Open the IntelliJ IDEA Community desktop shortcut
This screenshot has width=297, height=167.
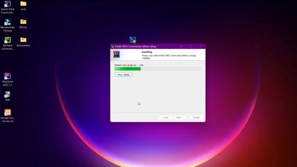tap(7, 7)
